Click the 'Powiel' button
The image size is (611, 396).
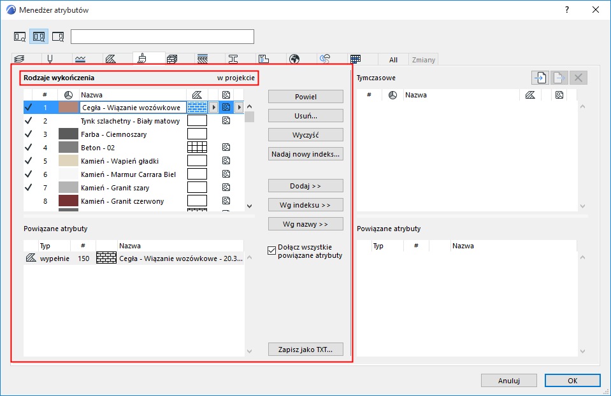tap(306, 97)
